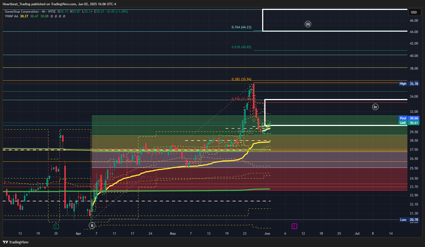Viewport: 425px width, 247px height.
Task: Click 26.50 on the price scale
Action: pyautogui.click(x=414, y=159)
